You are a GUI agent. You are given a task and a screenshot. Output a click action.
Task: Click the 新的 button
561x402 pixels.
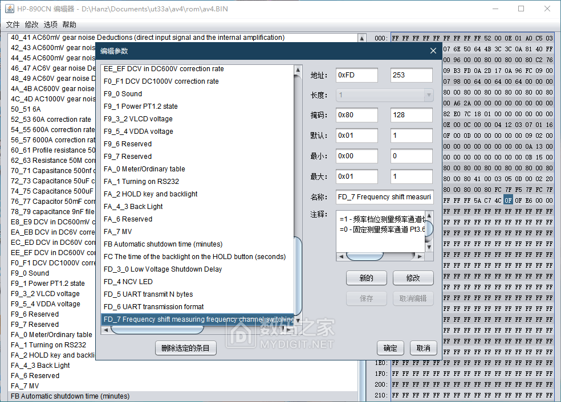pyautogui.click(x=366, y=278)
